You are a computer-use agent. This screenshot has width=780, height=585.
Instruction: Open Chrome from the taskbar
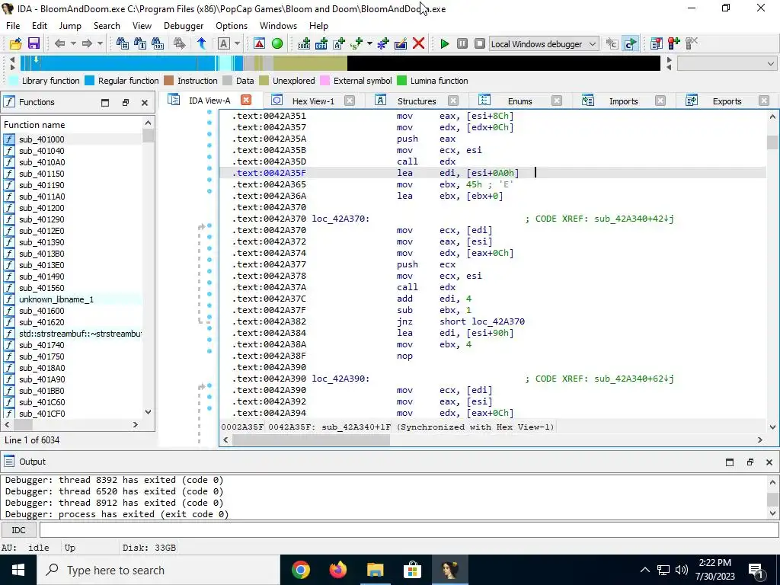click(300, 570)
